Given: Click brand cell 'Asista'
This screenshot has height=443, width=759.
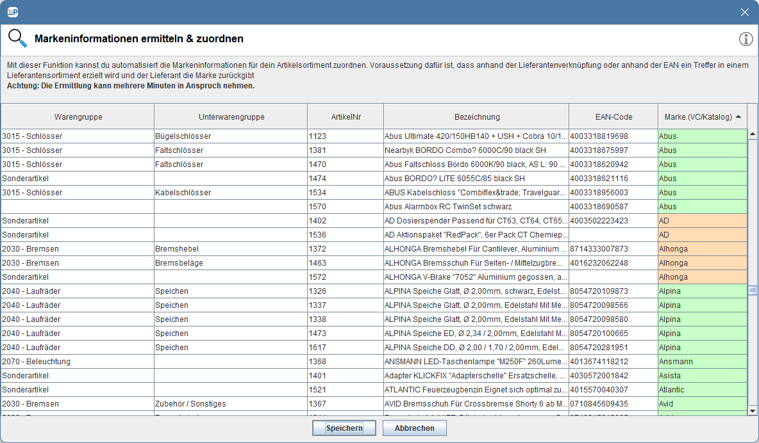Looking at the screenshot, I should point(703,375).
